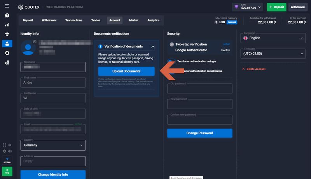Open the coins stack sidebar icon
The height and width of the screenshot is (179, 311).
pyautogui.click(x=7, y=63)
